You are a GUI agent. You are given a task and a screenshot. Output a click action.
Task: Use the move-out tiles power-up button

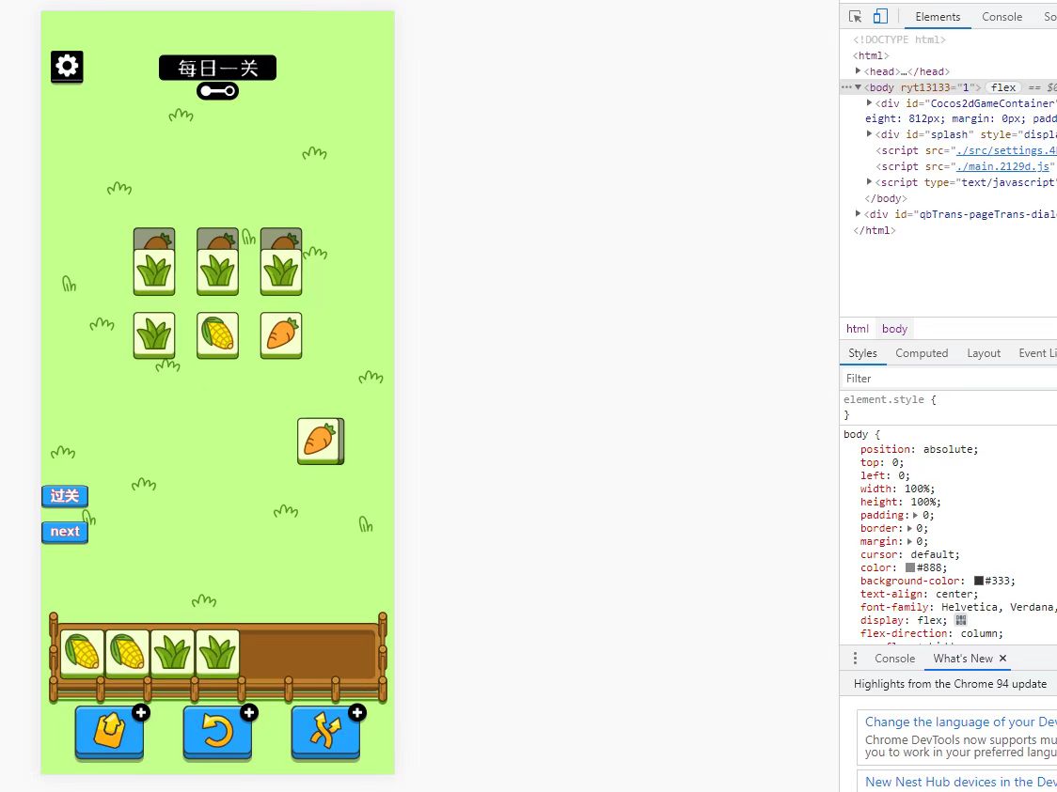(x=109, y=730)
